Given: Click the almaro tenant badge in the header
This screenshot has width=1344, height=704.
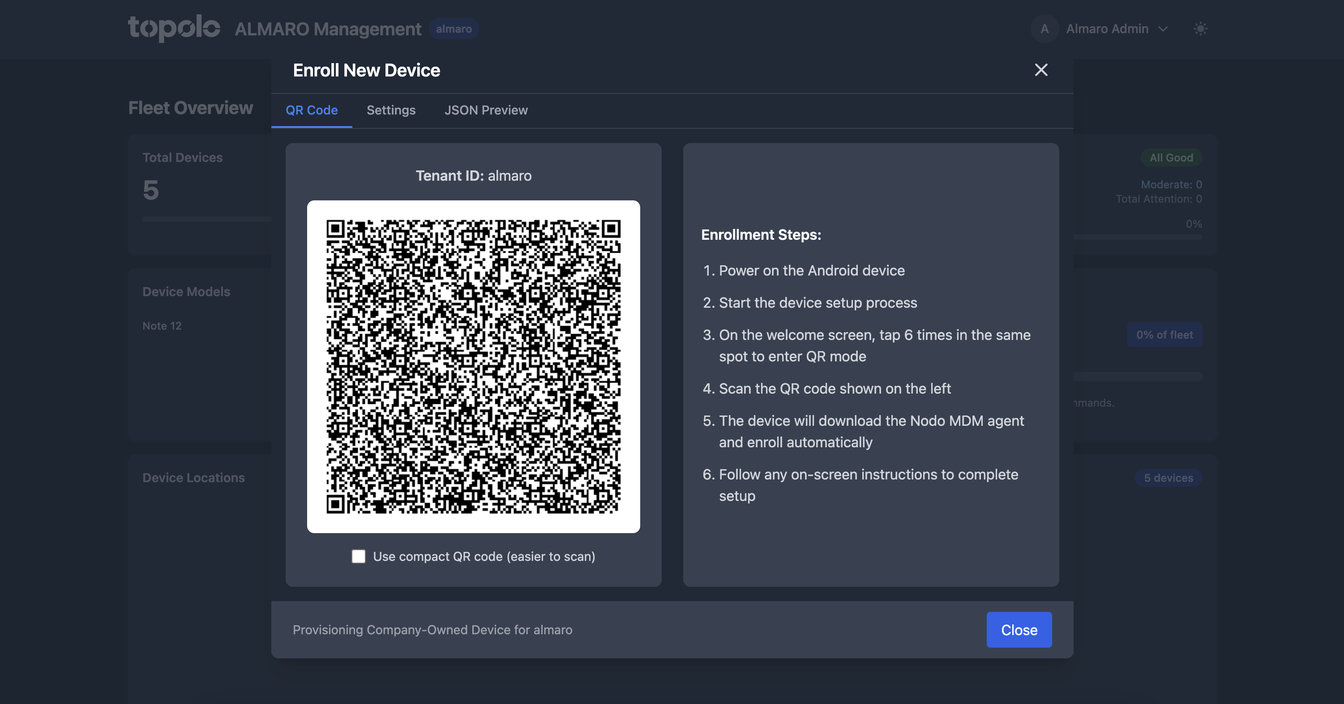Looking at the screenshot, I should 454,29.
